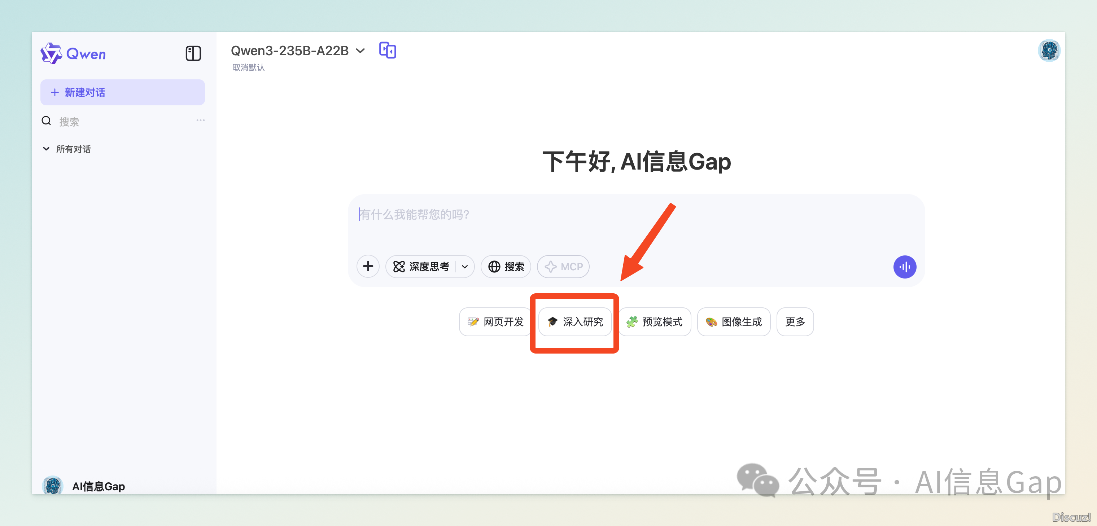Click the 新建对话 new chat button
Screen dimensions: 1097x526
123,92
